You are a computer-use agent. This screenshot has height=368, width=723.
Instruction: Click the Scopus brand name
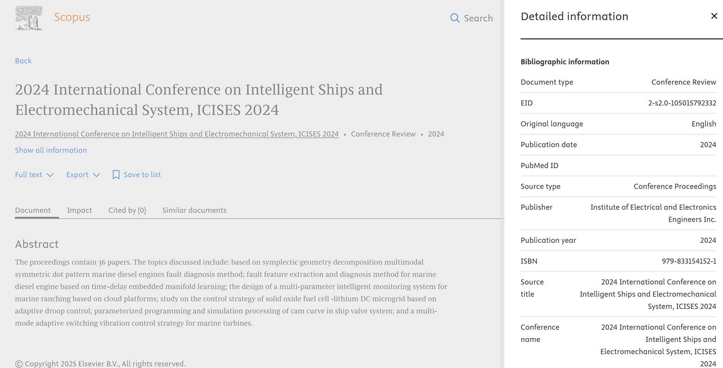[x=72, y=17]
